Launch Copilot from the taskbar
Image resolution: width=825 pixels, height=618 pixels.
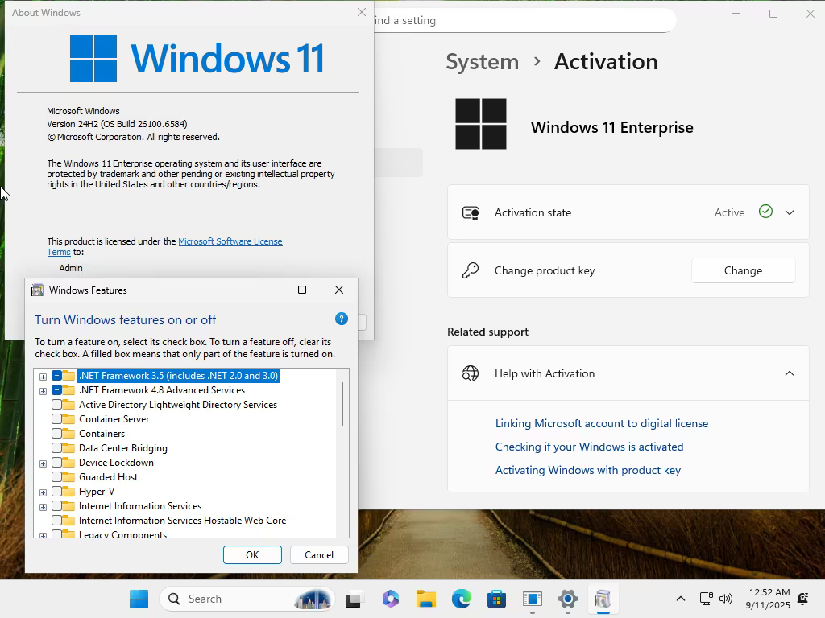[x=391, y=599]
